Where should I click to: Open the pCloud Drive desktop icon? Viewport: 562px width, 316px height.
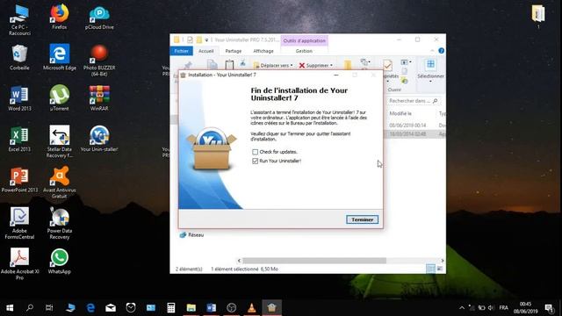point(99,17)
